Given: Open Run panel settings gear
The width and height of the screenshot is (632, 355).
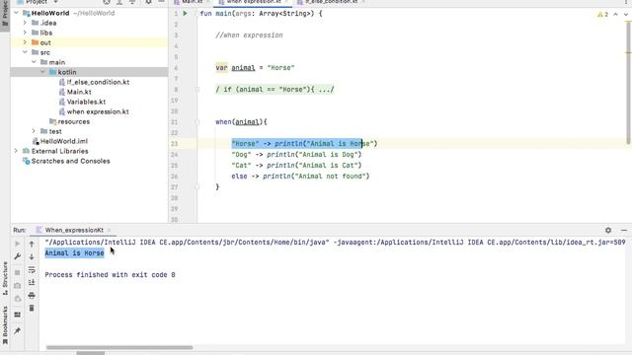Looking at the screenshot, I should pyautogui.click(x=608, y=230).
